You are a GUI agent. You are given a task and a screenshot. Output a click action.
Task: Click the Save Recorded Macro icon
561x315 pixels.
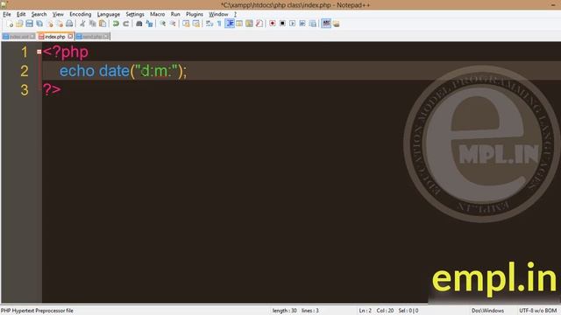(313, 24)
